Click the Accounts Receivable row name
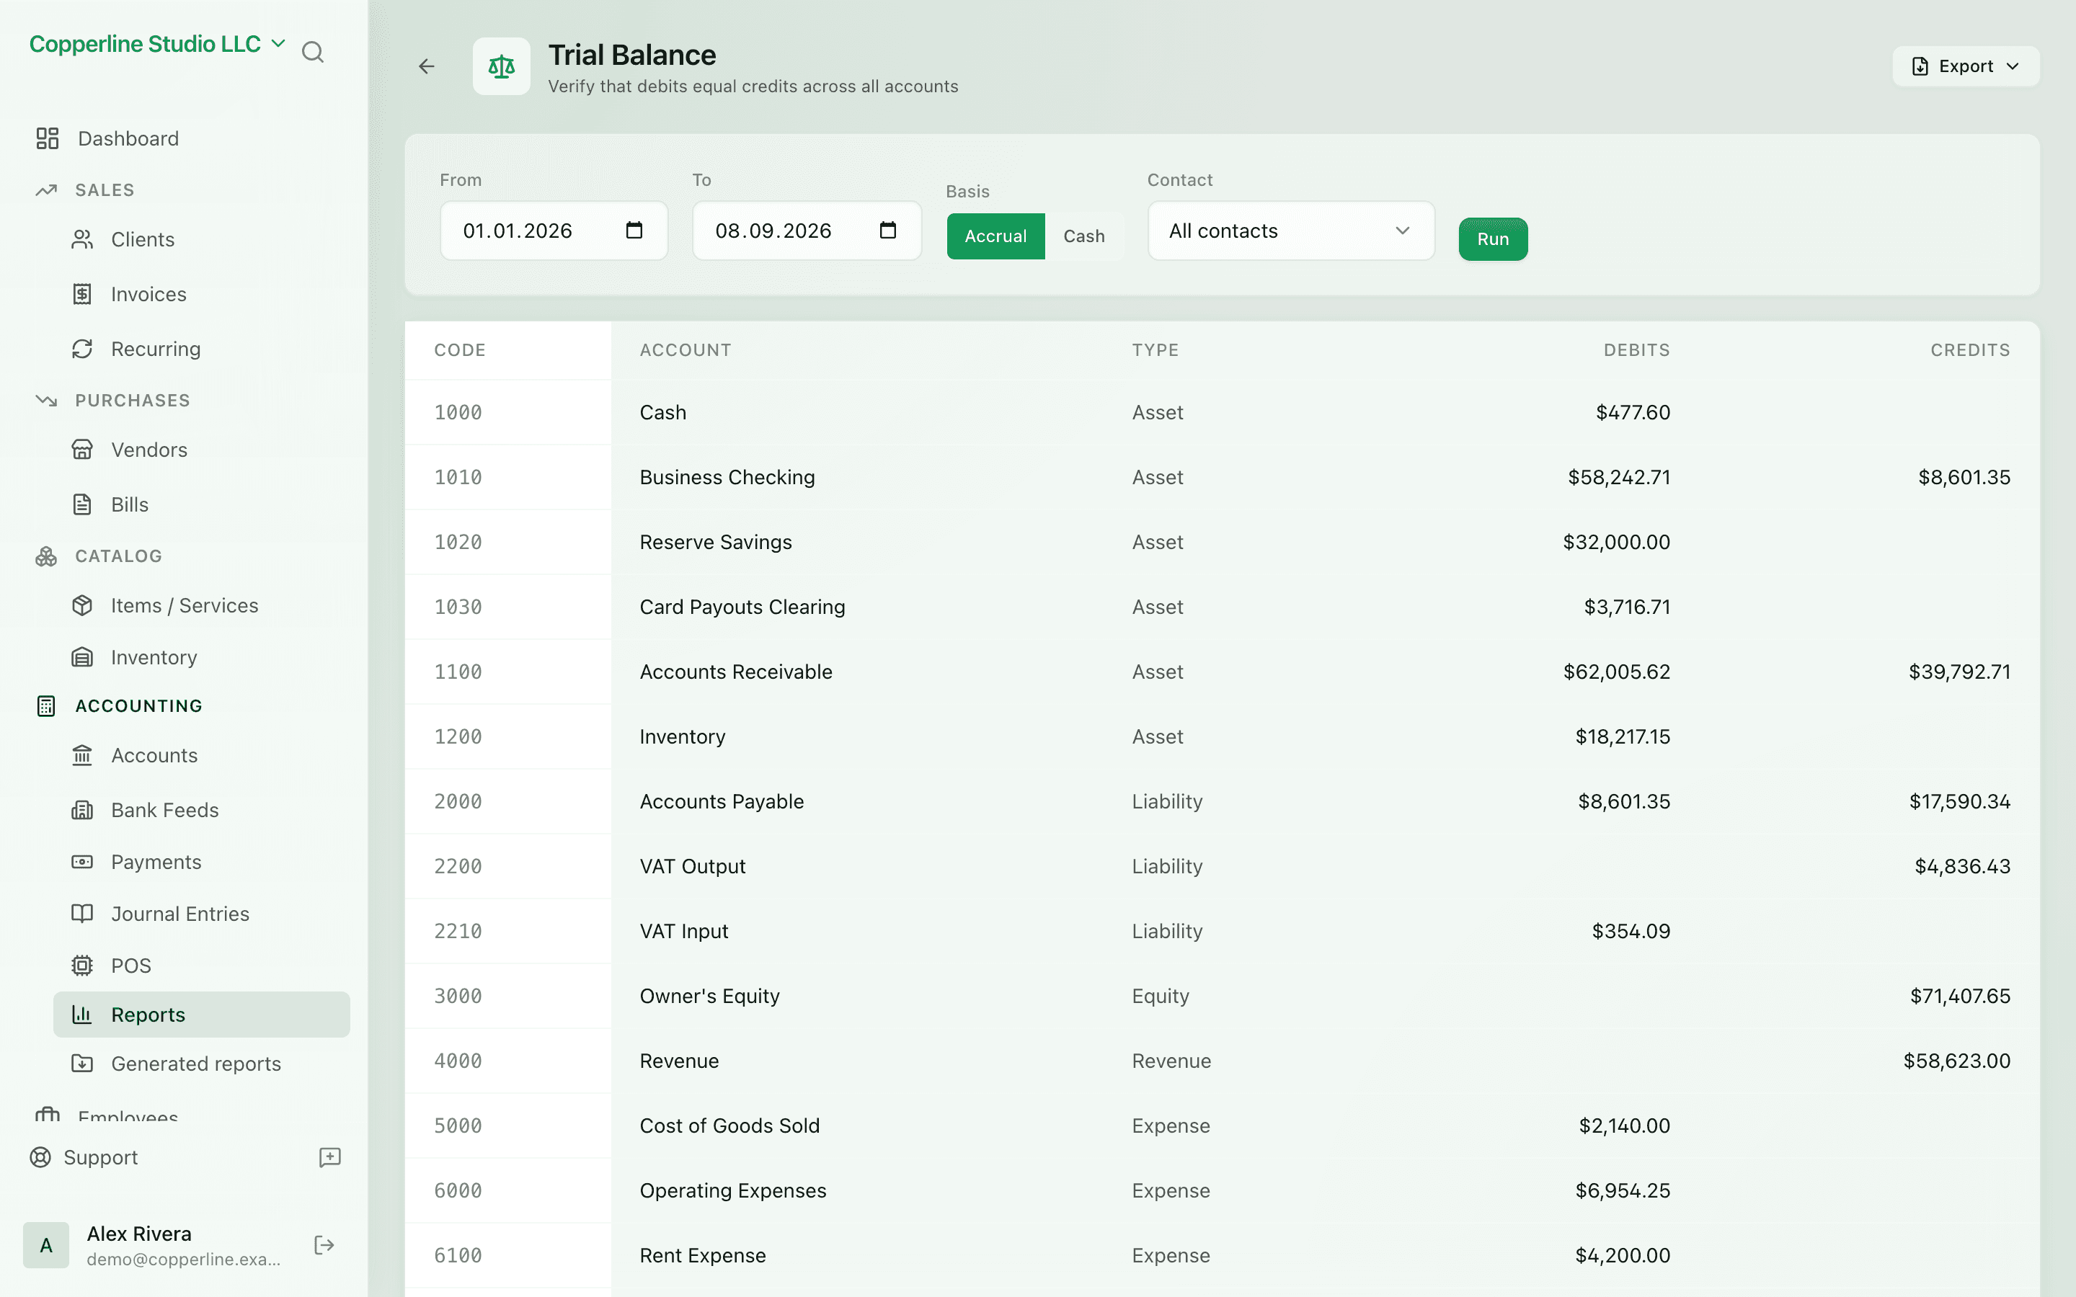The image size is (2076, 1297). [x=736, y=672]
